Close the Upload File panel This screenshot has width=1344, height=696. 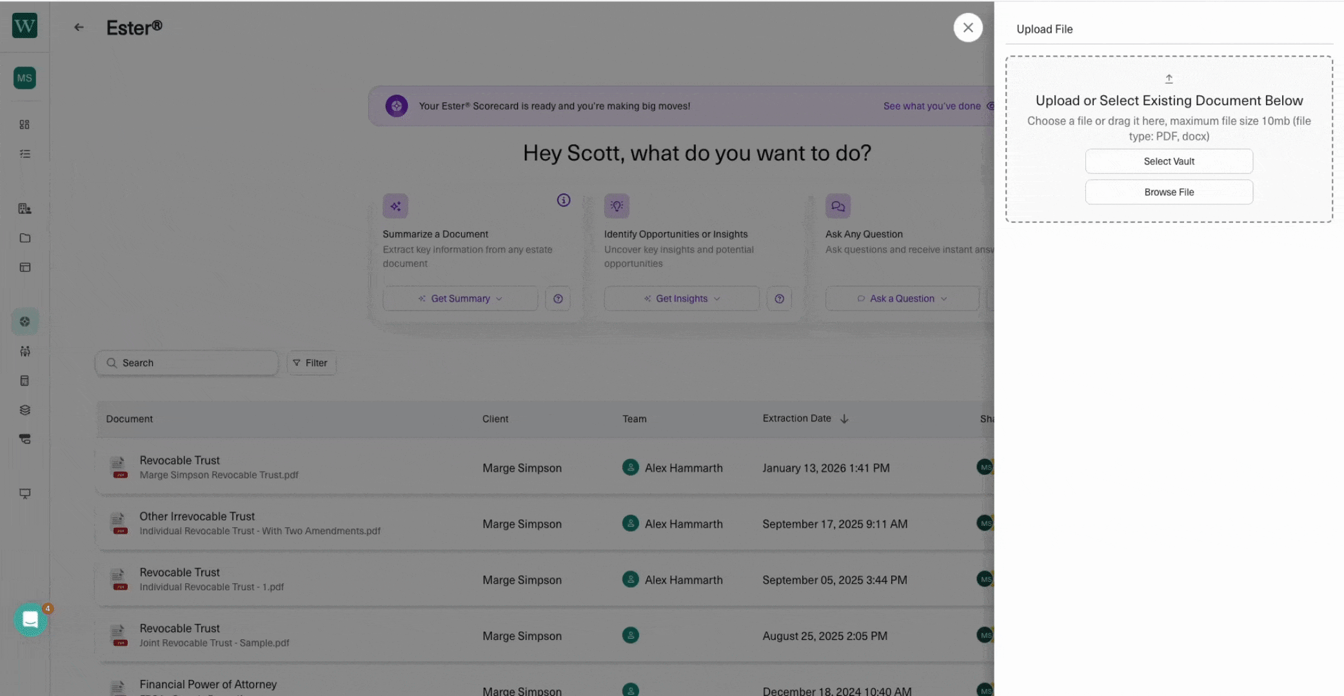[967, 28]
